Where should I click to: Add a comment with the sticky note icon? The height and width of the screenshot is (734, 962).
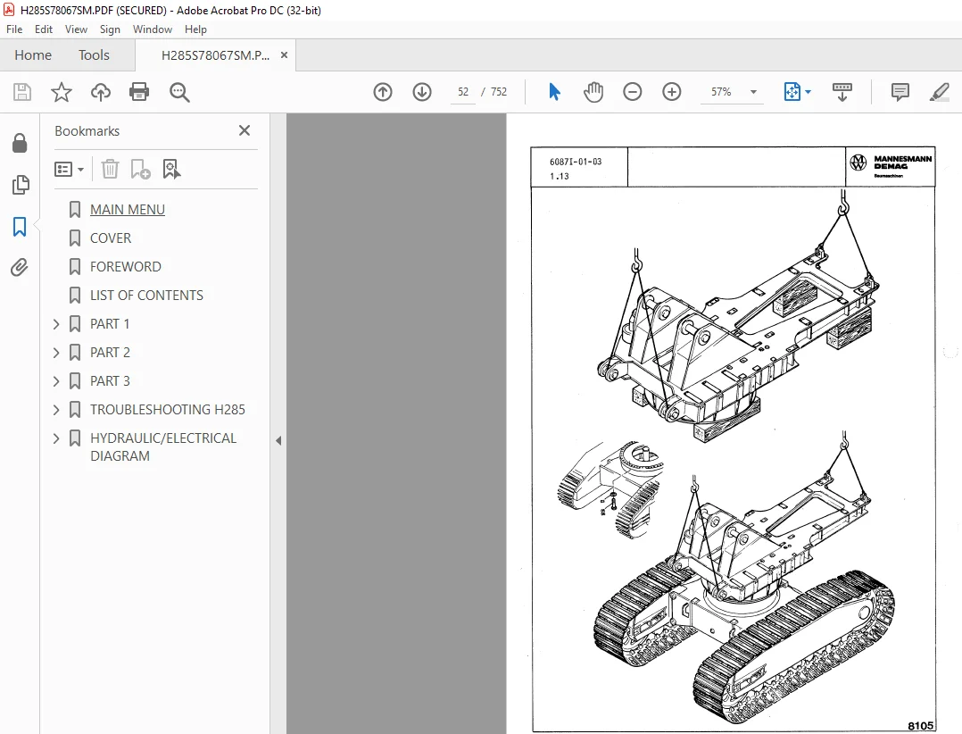click(x=900, y=92)
